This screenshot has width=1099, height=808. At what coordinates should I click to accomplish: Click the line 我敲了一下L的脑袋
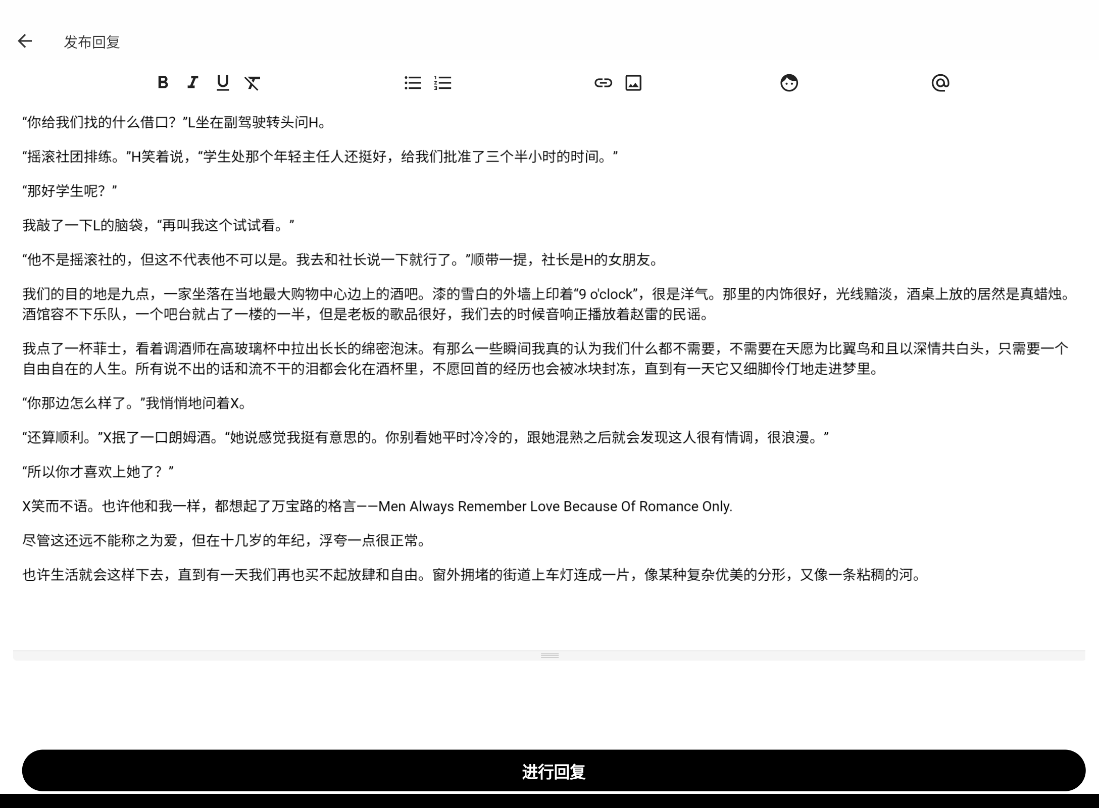click(x=159, y=226)
